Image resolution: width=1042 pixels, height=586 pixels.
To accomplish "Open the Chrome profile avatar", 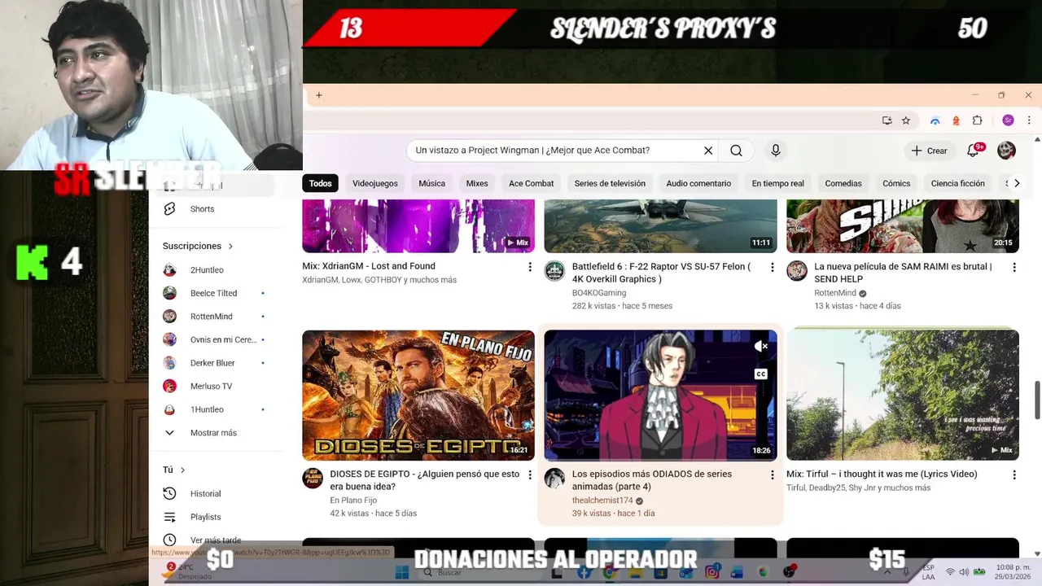I will point(1008,120).
